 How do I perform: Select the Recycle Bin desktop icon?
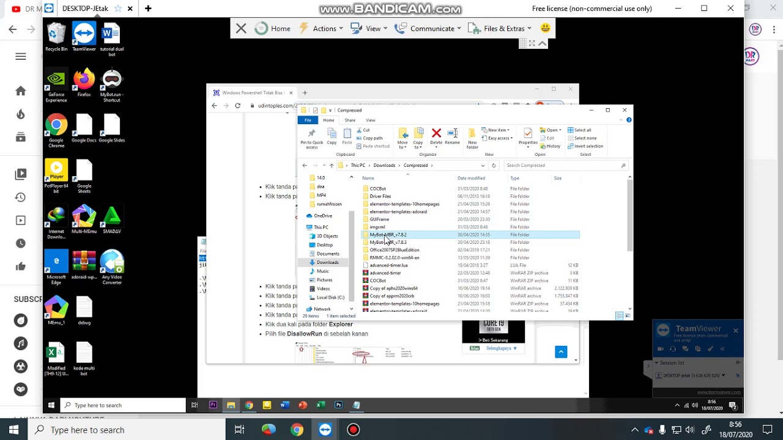pos(56,37)
